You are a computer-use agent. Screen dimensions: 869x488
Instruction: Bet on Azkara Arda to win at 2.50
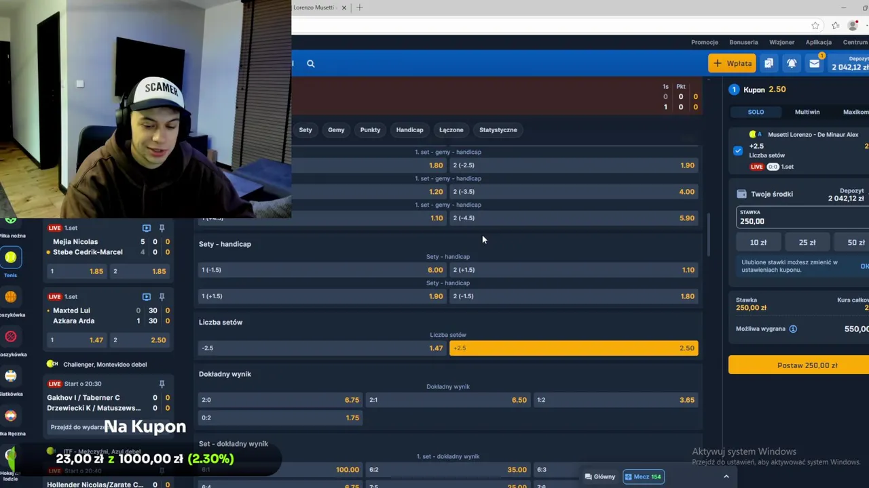(x=139, y=340)
